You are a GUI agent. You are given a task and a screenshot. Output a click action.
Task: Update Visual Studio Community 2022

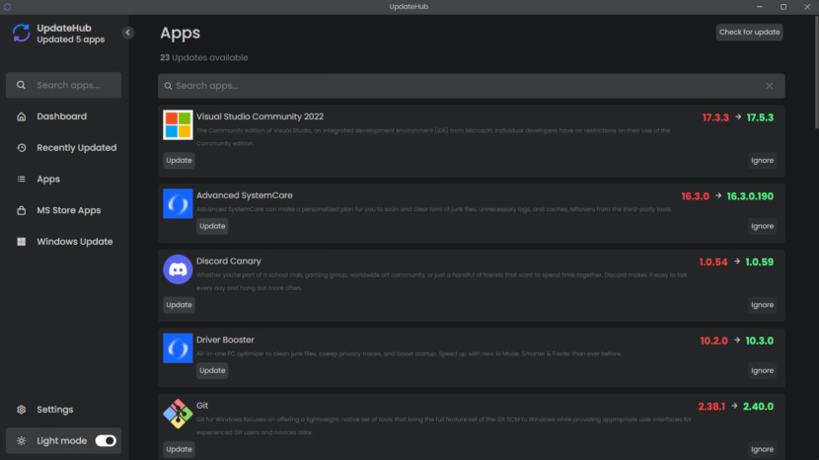[x=180, y=161]
